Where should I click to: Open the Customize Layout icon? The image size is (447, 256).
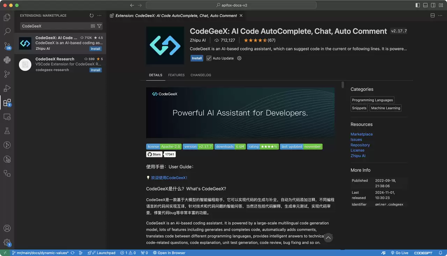click(441, 5)
